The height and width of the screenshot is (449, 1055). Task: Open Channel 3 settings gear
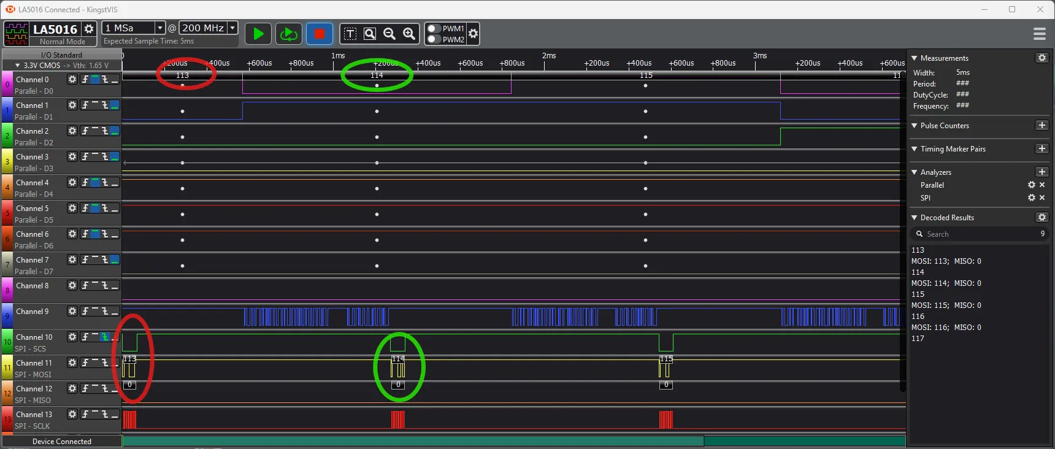point(72,156)
